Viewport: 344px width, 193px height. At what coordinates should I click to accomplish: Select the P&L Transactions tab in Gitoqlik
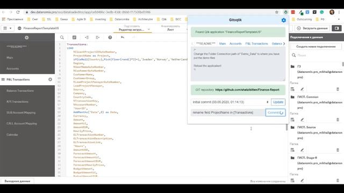click(x=256, y=44)
